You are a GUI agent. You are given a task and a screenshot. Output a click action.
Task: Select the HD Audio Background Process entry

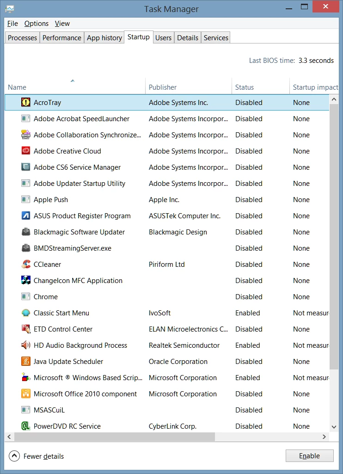(80, 345)
